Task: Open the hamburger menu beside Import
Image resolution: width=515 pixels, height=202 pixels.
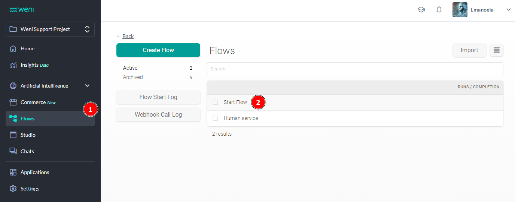Action: pyautogui.click(x=496, y=50)
